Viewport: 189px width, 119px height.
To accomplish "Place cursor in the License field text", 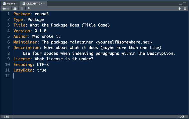I will (x=64, y=59).
